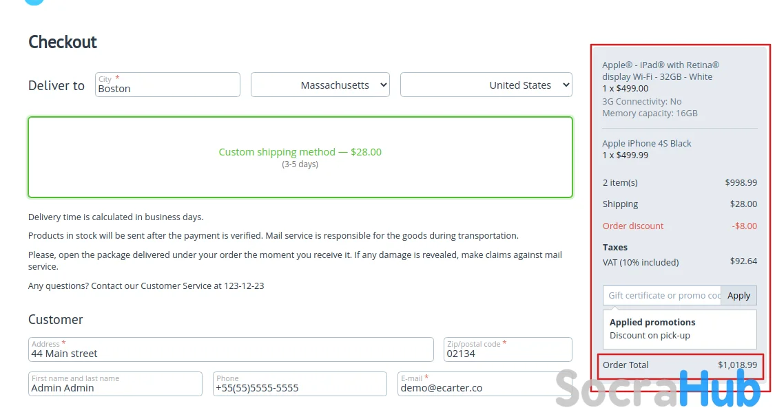Open the United States country dropdown
775x410 pixels.
coord(486,85)
